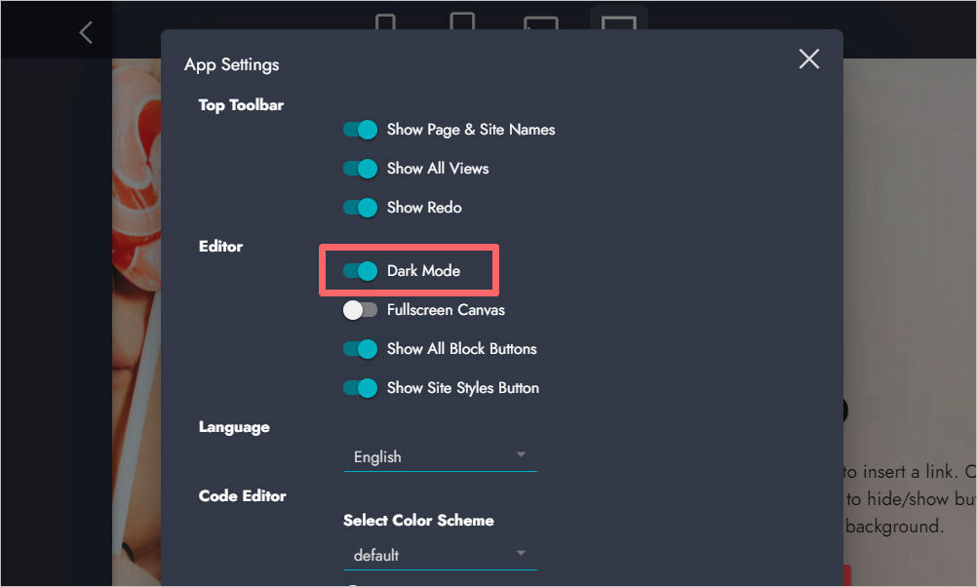Click the lollipop image on the canvas
Image resolution: width=977 pixels, height=587 pixels.
[137, 195]
